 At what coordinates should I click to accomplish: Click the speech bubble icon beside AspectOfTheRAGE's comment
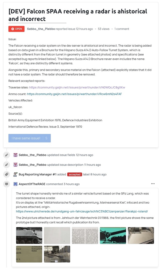click(x=6, y=184)
